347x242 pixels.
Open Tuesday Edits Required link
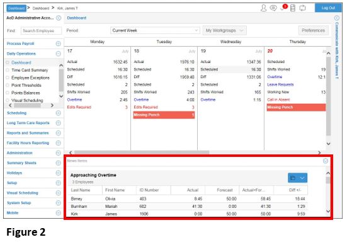coord(146,107)
